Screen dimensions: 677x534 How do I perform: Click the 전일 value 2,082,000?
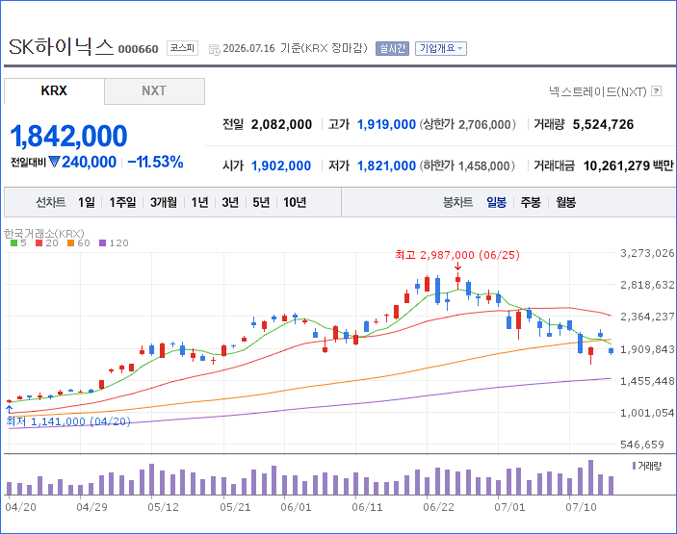click(x=281, y=125)
